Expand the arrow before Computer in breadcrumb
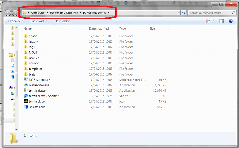The width and height of the screenshot is (239, 148). click(29, 13)
